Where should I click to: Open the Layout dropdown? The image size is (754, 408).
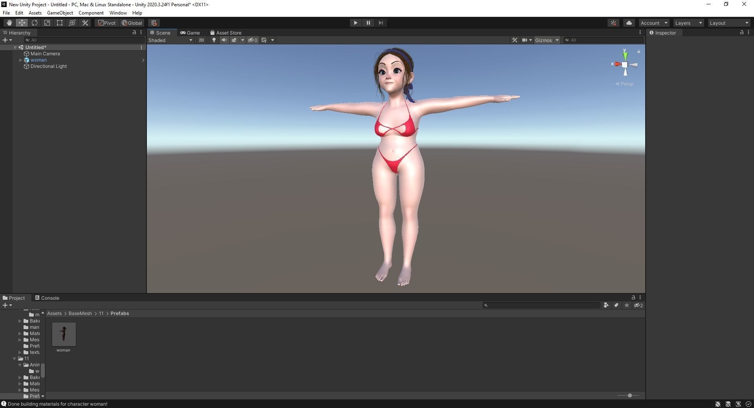coord(729,23)
